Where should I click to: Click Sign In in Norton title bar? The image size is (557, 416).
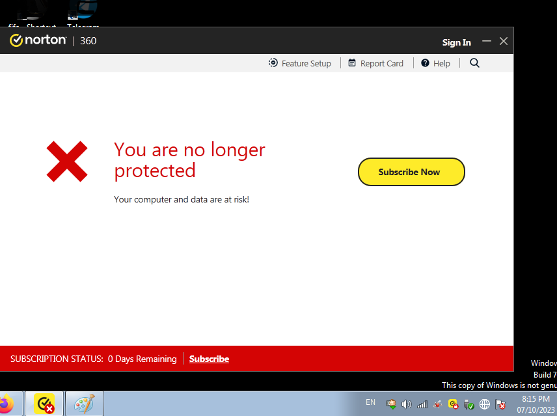pos(457,42)
